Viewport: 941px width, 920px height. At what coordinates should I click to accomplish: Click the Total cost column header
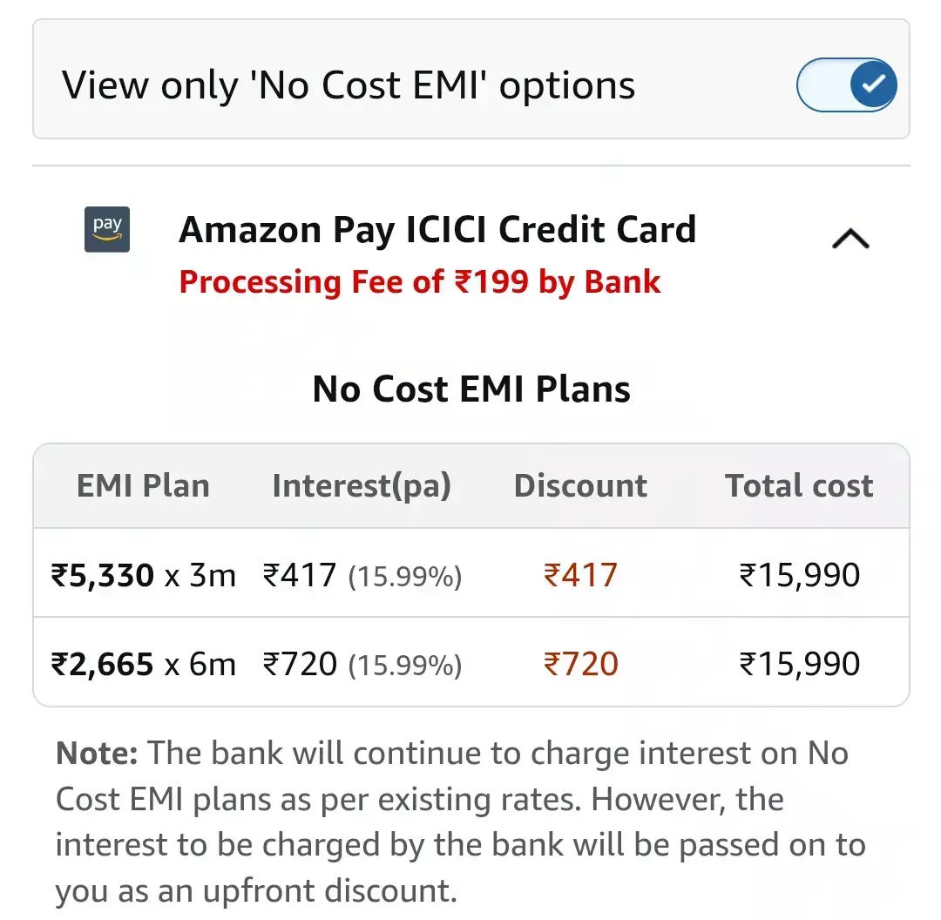click(x=799, y=486)
